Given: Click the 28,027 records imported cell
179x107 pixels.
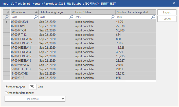Looking at the screenshot, I should pos(135,61).
